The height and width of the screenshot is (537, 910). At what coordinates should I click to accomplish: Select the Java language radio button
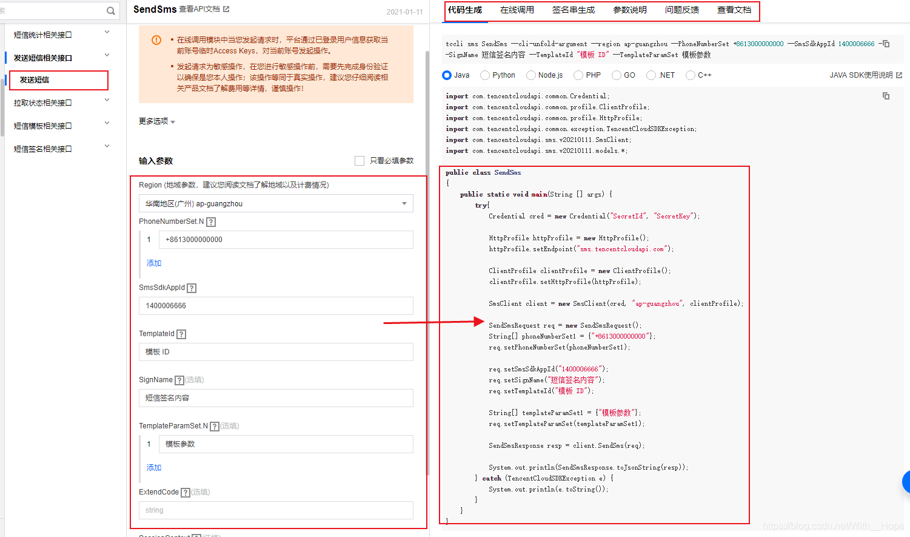[x=447, y=75]
